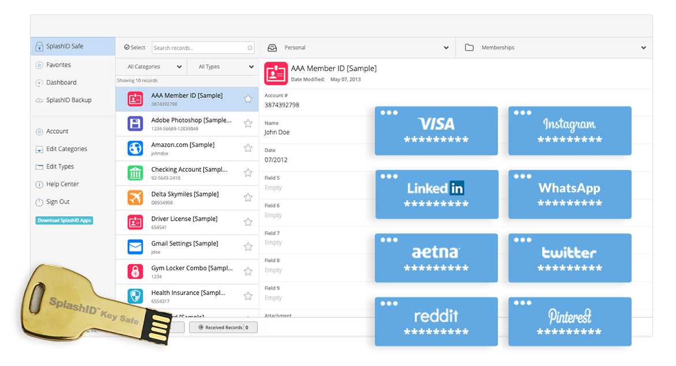Click the Date value 07/2012
Screen dimensions: 676x366
(x=276, y=160)
